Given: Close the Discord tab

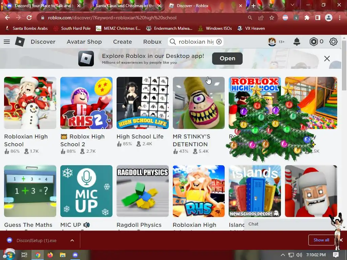Looking at the screenshot, I should tap(79, 6).
